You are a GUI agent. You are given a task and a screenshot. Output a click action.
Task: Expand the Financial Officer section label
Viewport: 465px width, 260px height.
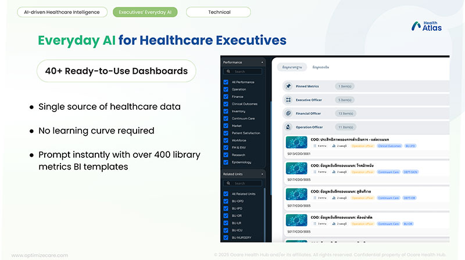[308, 113]
